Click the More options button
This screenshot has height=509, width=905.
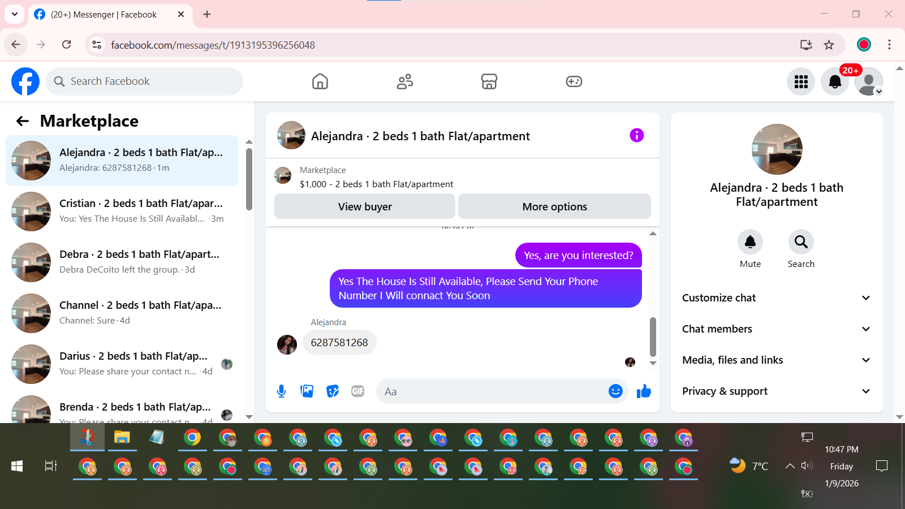click(x=554, y=206)
